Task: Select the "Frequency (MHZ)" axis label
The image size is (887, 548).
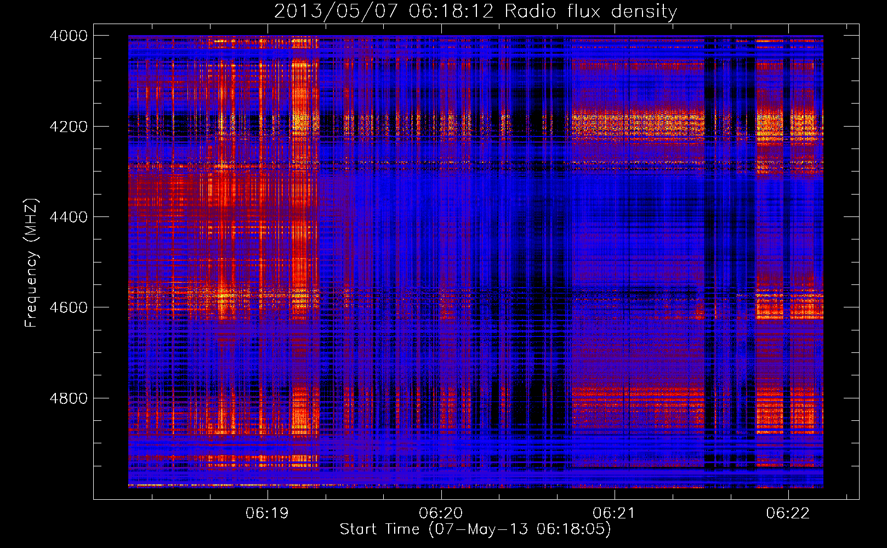Action: [x=31, y=263]
